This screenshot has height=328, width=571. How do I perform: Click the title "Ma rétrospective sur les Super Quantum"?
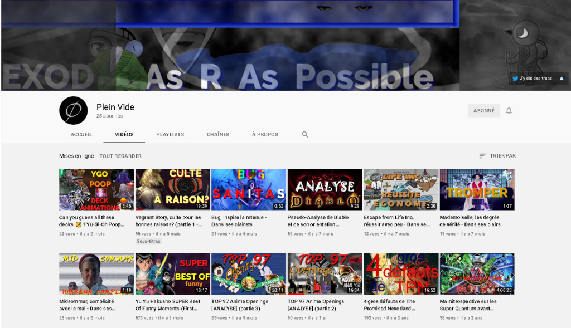click(468, 305)
